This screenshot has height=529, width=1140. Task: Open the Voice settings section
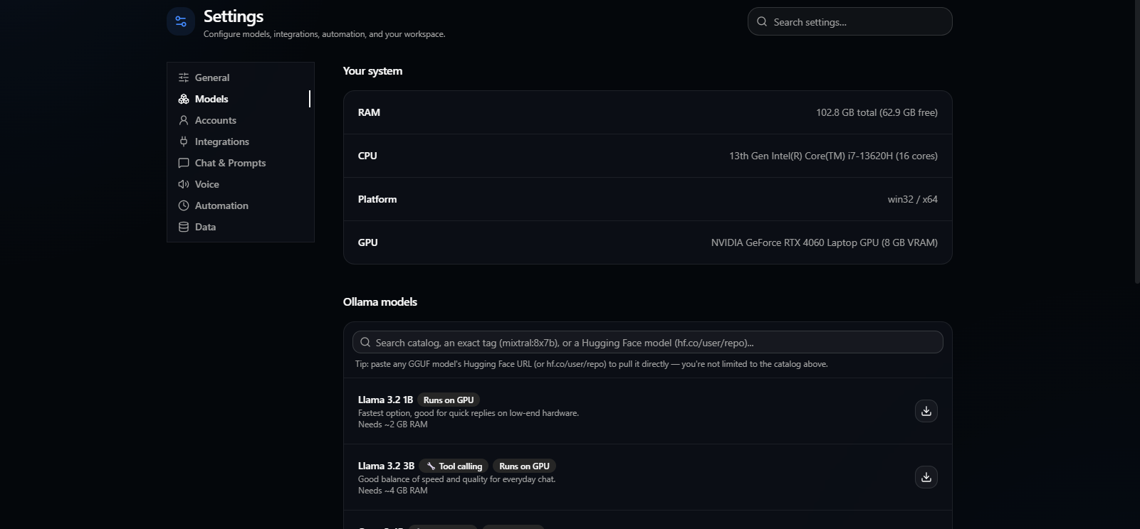tap(241, 184)
